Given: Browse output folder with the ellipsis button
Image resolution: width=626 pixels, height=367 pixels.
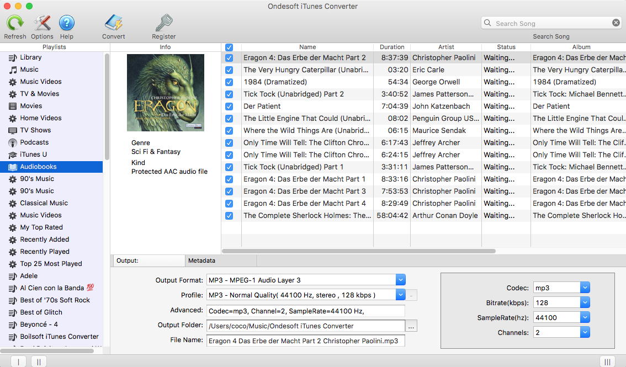Looking at the screenshot, I should click(411, 326).
